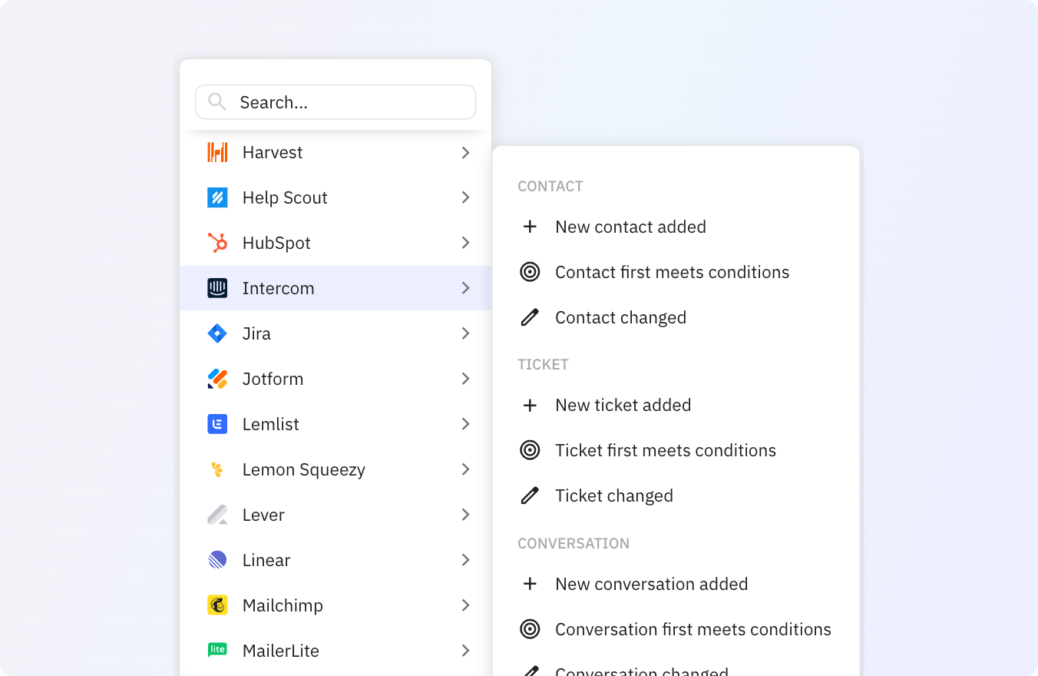Select "New contact added" trigger
1038x676 pixels.
pos(630,227)
